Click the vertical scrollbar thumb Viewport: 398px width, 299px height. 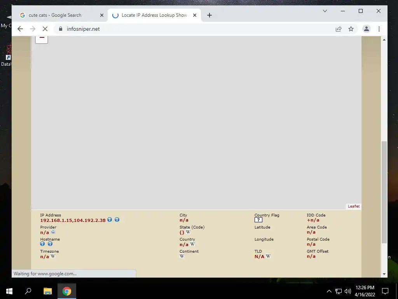click(x=384, y=192)
